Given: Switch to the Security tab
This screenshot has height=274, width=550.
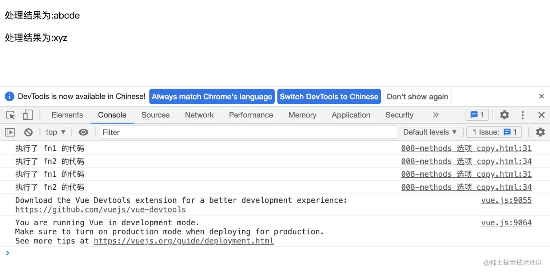Looking at the screenshot, I should pos(399,115).
